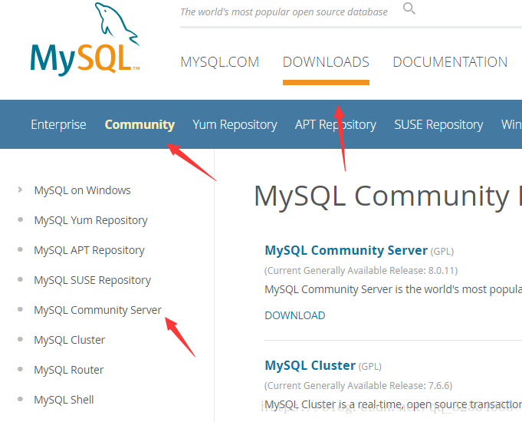Screen dimensions: 522x422
Task: Open the search magnifier icon
Action: point(409,8)
